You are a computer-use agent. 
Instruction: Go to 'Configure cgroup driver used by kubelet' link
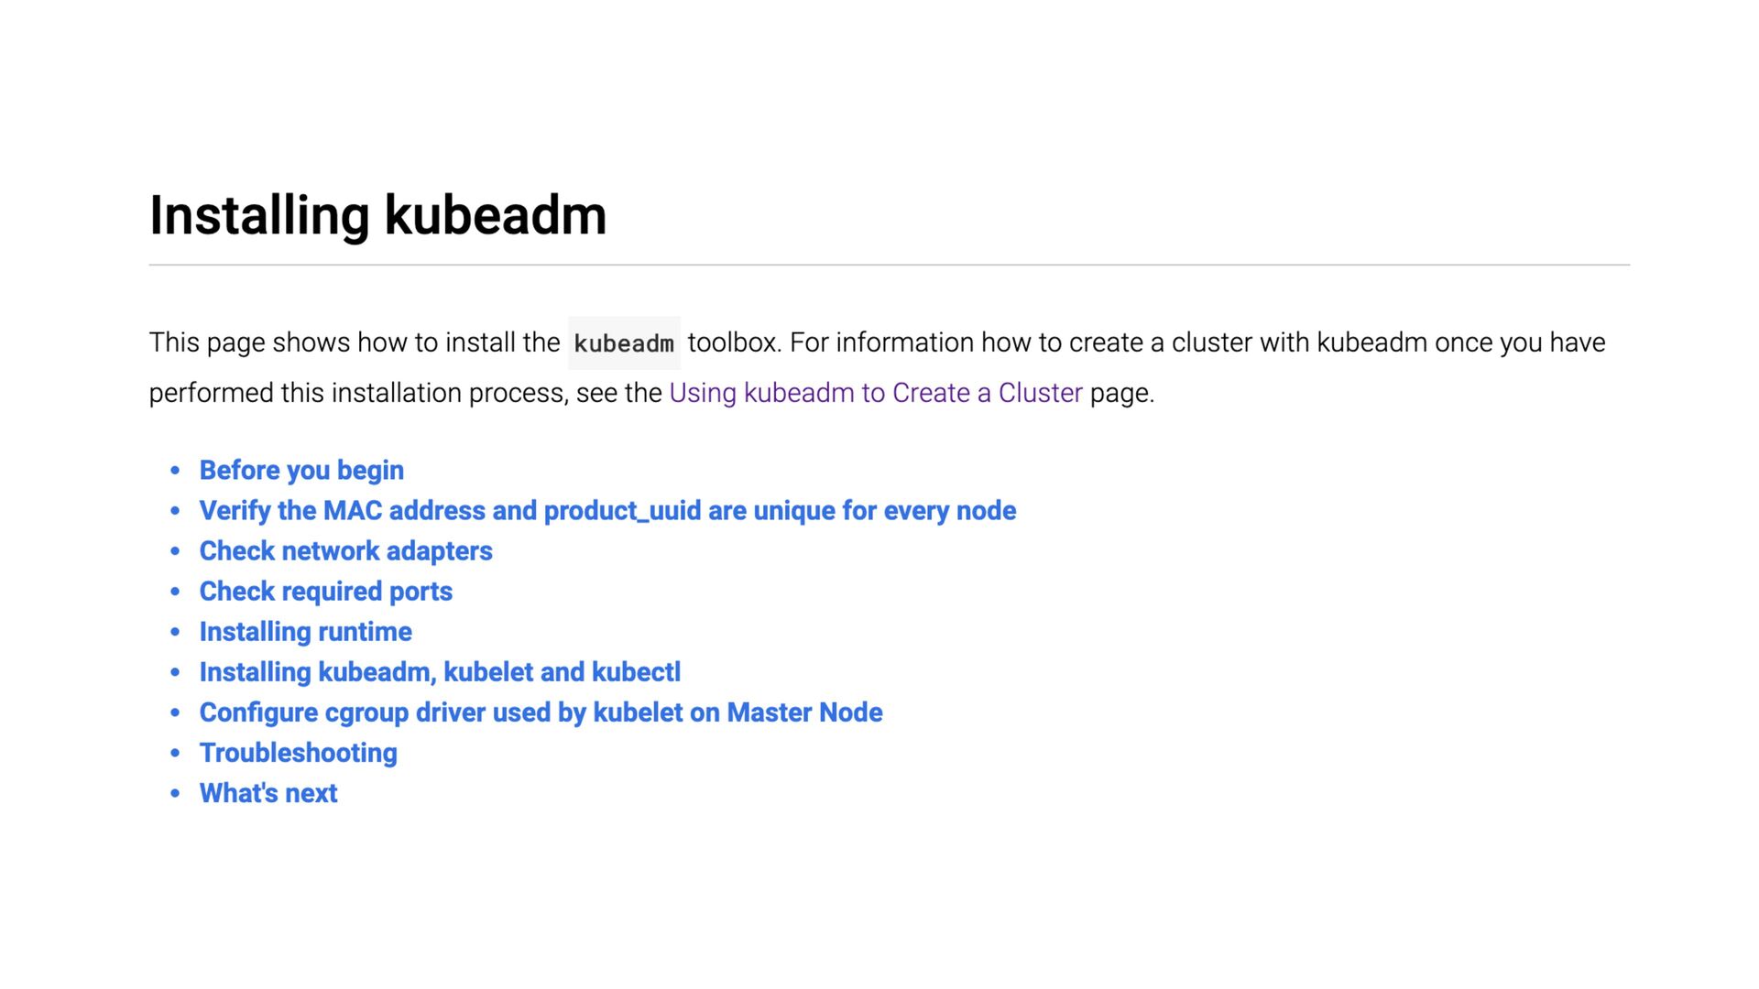point(541,712)
